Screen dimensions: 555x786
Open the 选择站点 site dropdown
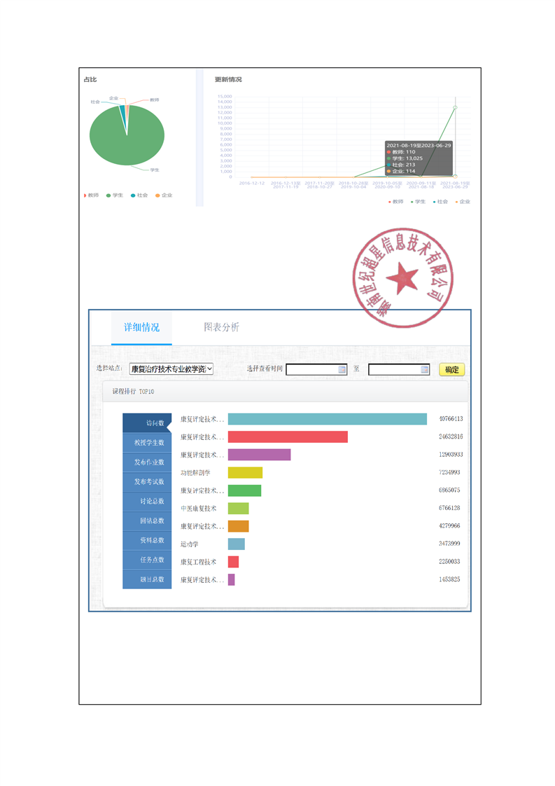tap(171, 369)
